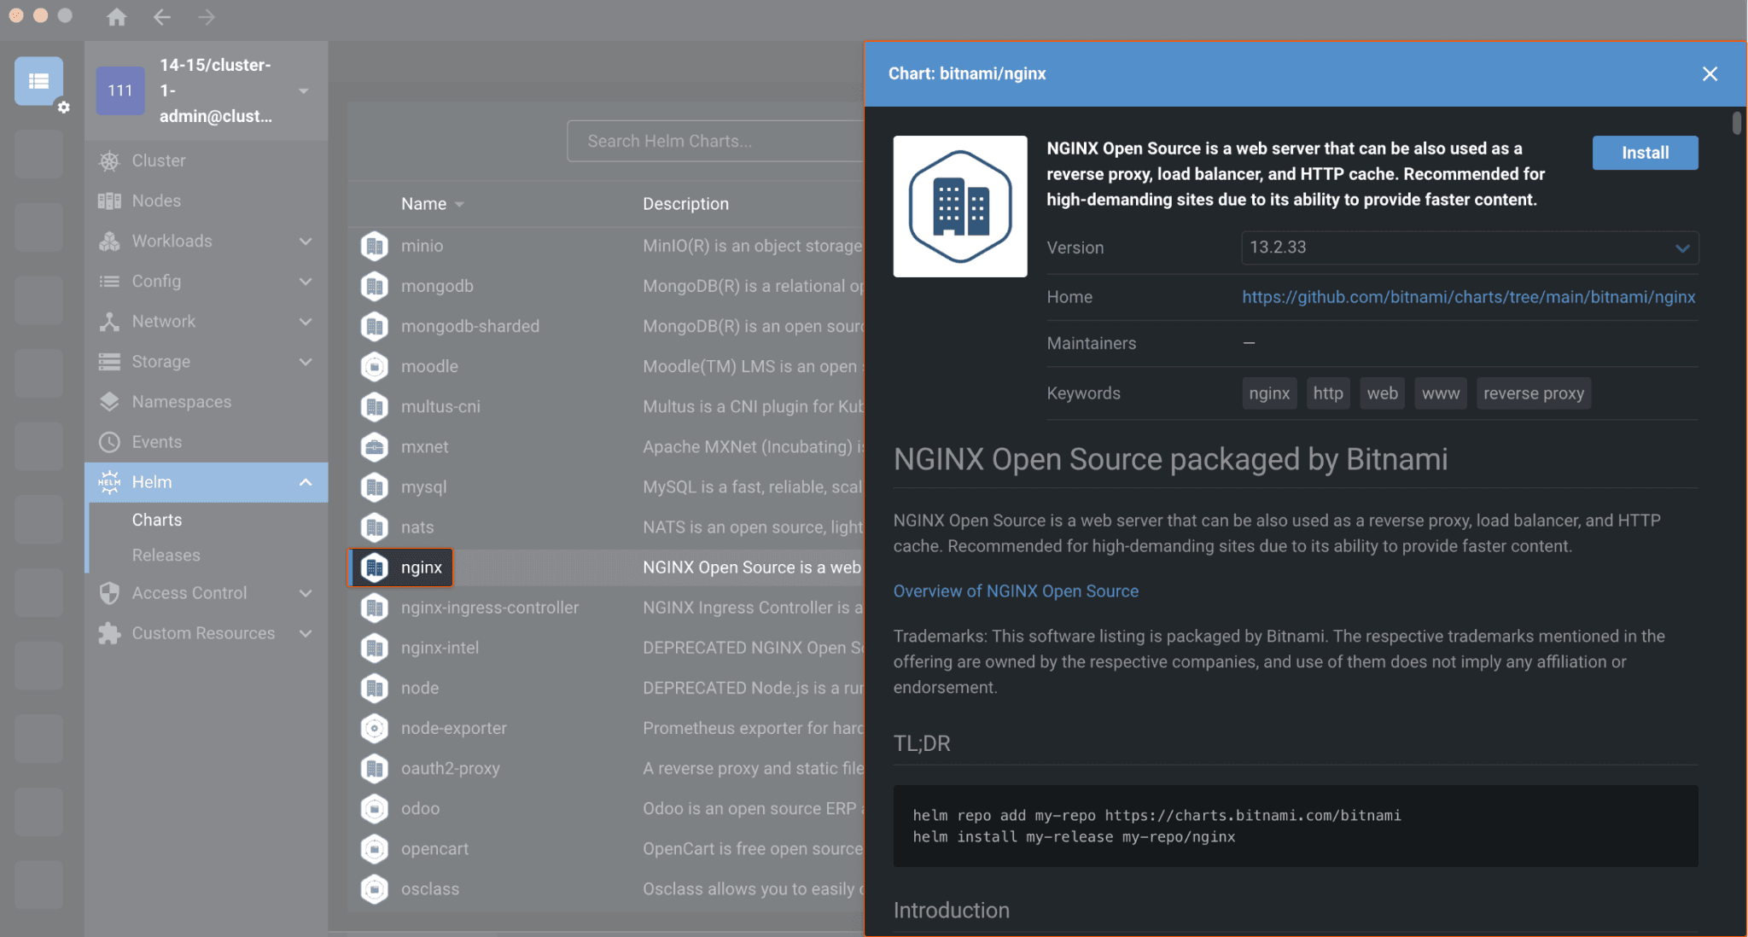Expand the Config section
Screen dimensions: 1748x937
[306, 282]
